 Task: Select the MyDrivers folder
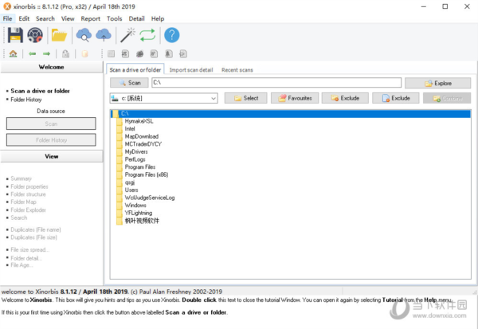[136, 152]
